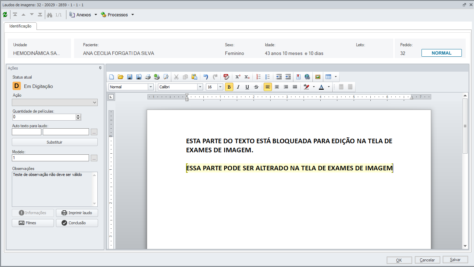Align the text to the center

pos(277,87)
